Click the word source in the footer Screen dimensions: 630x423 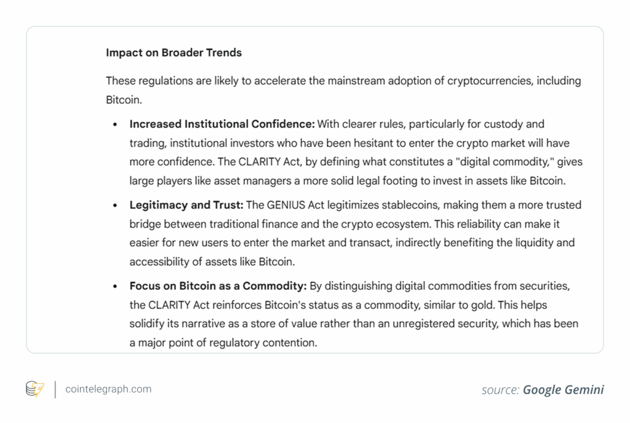coord(500,390)
